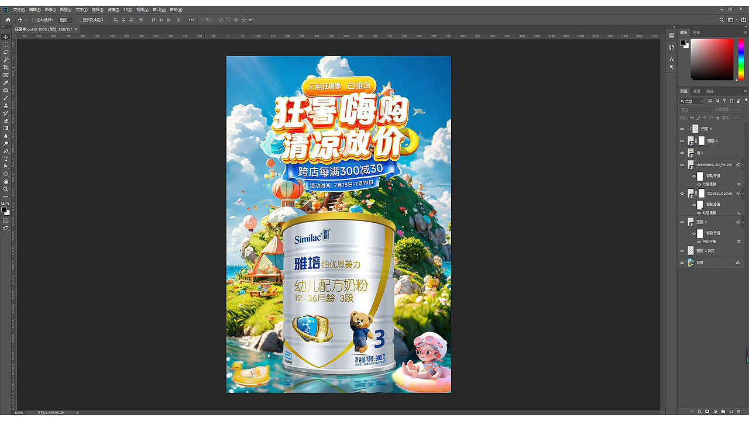Collapse smart filters of 图层 2
Screen dimensions: 749x421
[743, 222]
